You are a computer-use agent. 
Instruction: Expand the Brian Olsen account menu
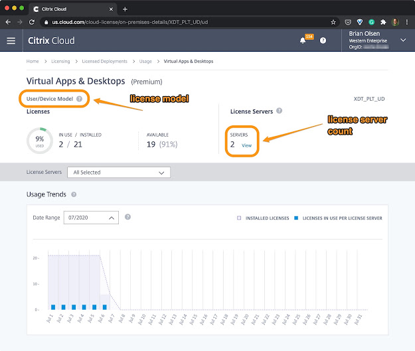click(403, 40)
